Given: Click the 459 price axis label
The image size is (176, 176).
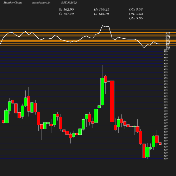Looking at the screenshot, I should pyautogui.click(x=165, y=55).
